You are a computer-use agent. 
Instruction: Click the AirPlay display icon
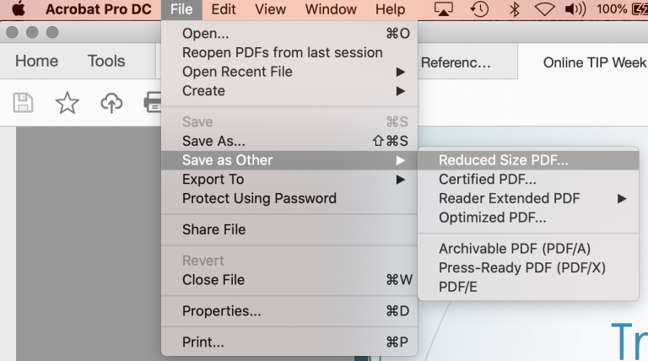point(444,9)
